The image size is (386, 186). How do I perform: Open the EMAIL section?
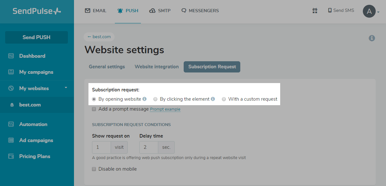tap(96, 11)
